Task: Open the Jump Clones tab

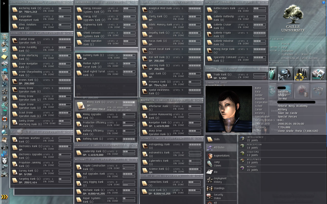Action: point(221,164)
